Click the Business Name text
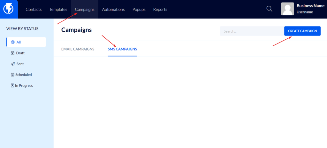This screenshot has height=148, width=327. click(x=310, y=6)
